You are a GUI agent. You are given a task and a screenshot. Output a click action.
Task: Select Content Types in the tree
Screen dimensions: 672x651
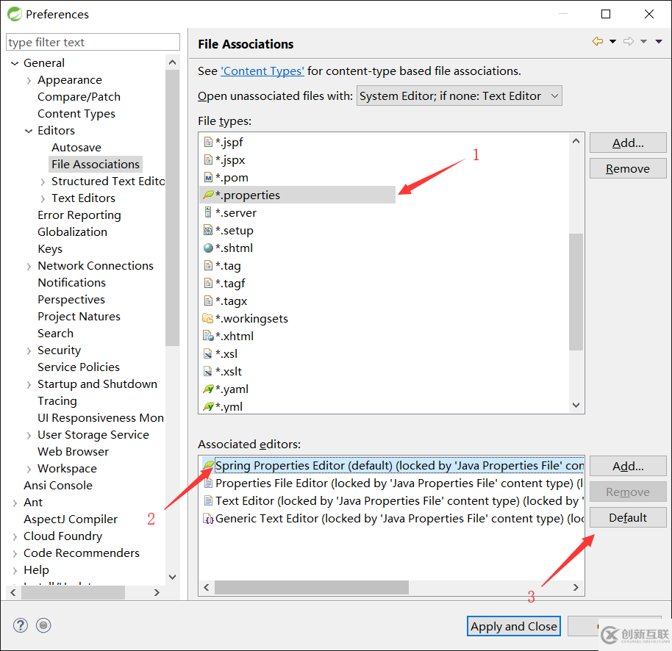[x=76, y=113]
